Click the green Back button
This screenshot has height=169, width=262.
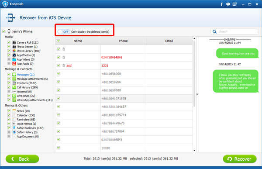tap(22, 159)
